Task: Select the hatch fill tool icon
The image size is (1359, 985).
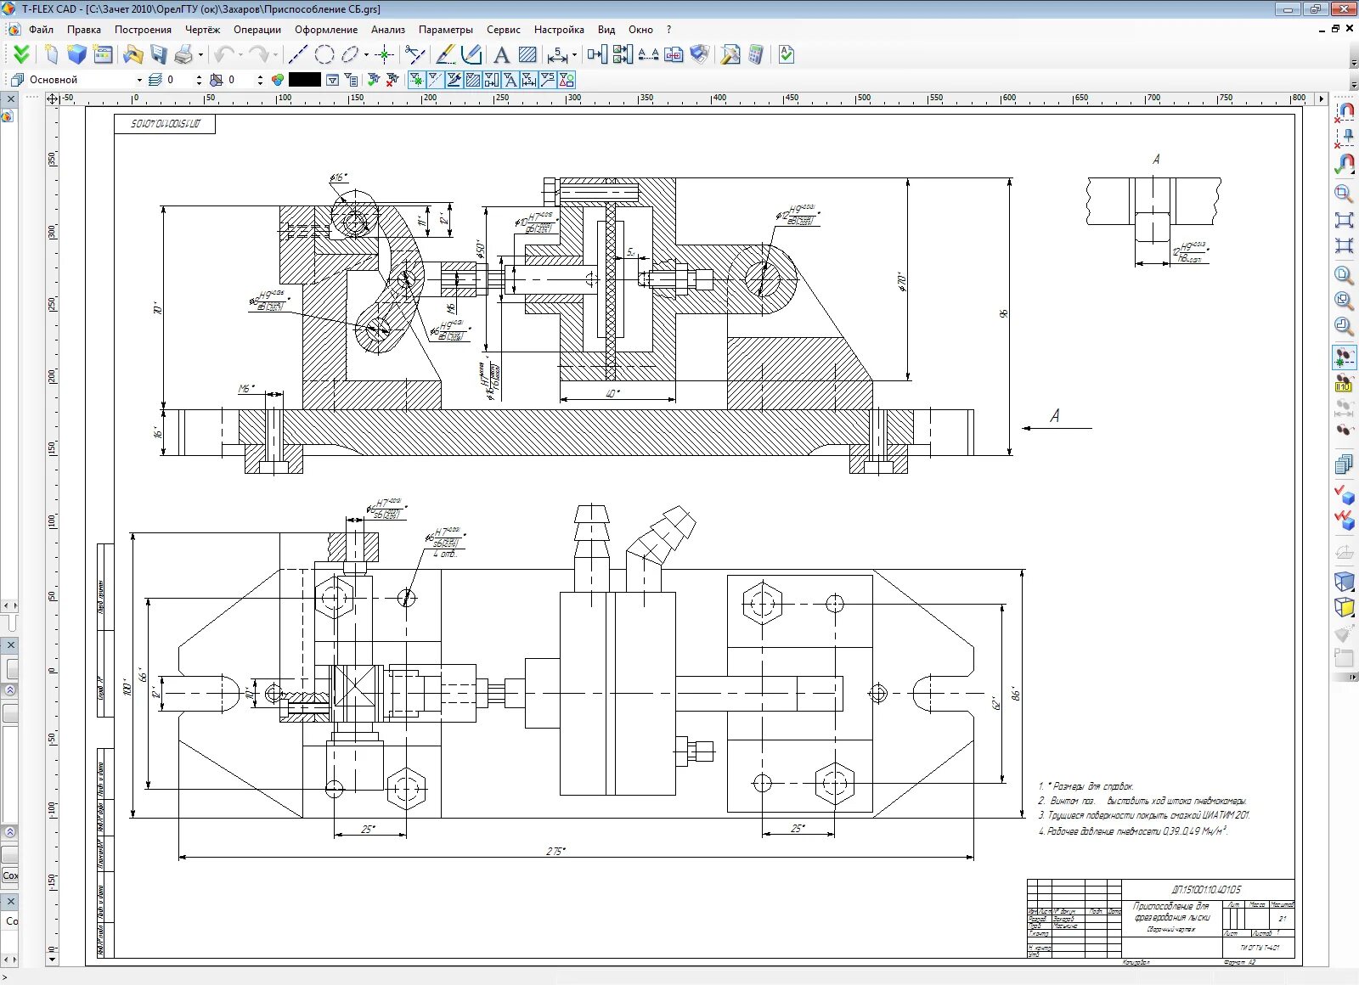Action: coord(527,55)
